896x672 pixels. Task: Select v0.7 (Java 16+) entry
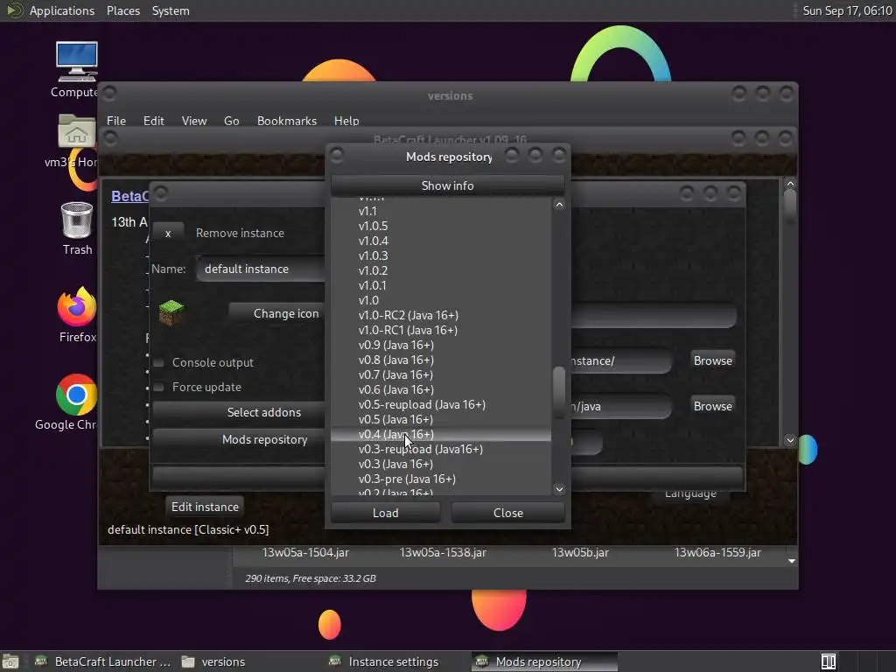tap(441, 374)
